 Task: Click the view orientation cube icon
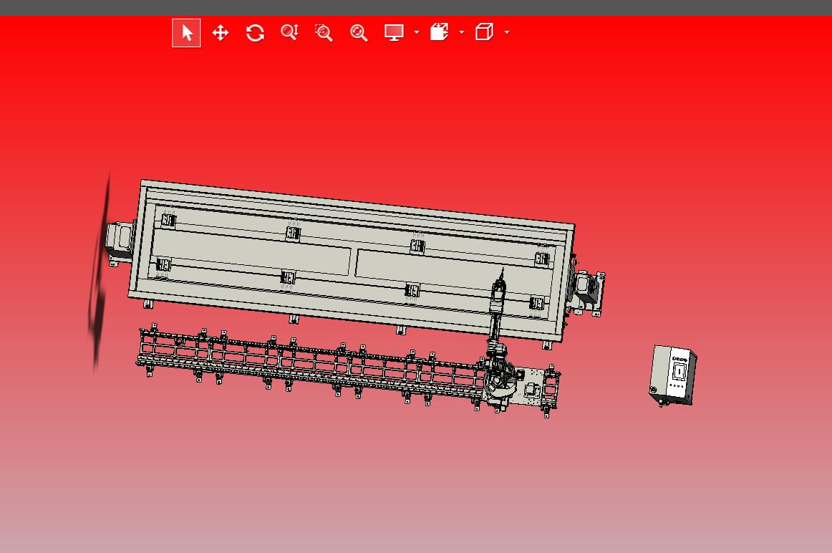click(x=485, y=32)
